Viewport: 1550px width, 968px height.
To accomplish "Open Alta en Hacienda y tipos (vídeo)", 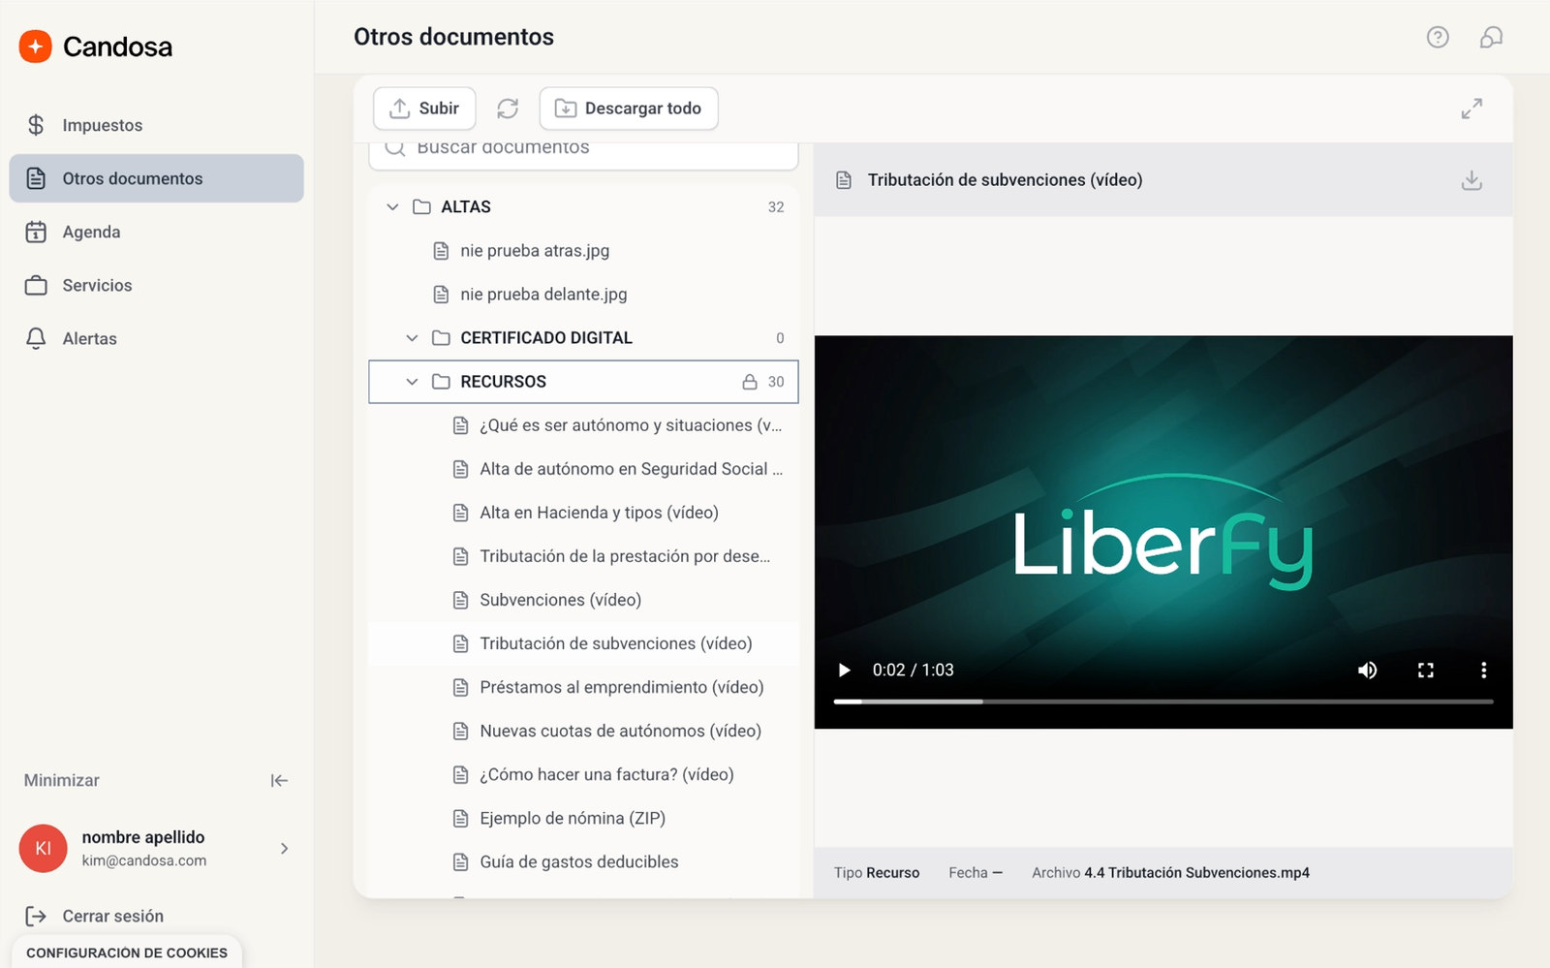I will (583, 512).
